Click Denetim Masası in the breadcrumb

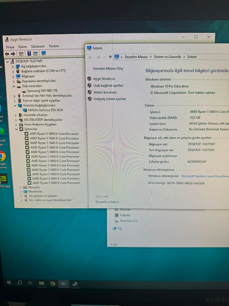[136, 57]
